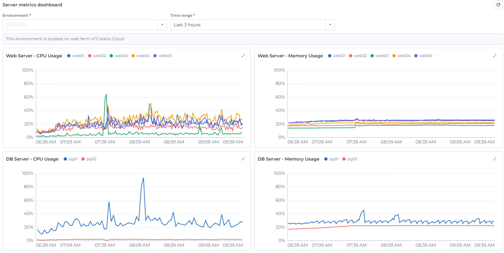Hide pg02 series in DB CPU chart
The height and width of the screenshot is (253, 504).
(x=89, y=159)
